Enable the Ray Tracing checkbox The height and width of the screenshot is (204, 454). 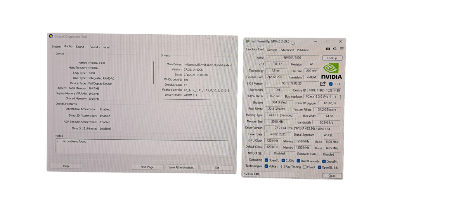click(283, 167)
